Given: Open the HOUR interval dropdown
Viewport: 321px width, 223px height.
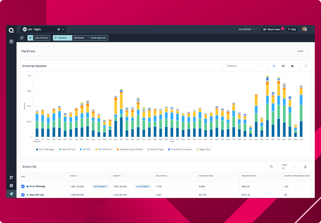Looking at the screenshot, I should pos(302,51).
